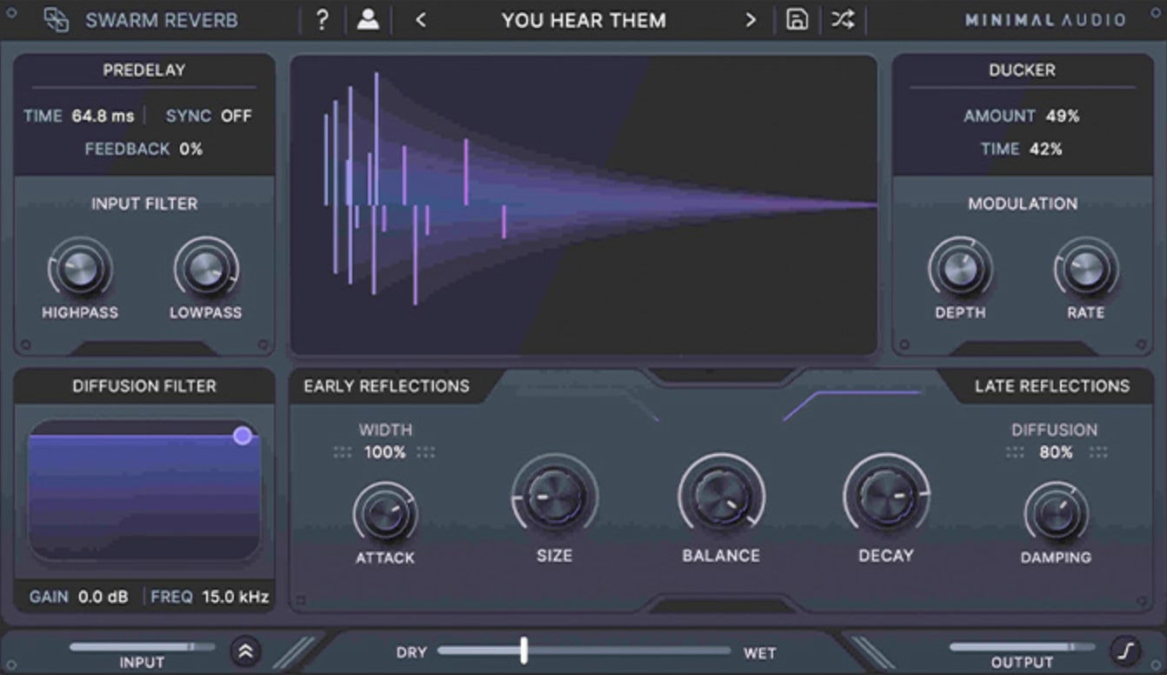Click the Minimal Audio brand logo
1167x675 pixels.
point(1044,20)
